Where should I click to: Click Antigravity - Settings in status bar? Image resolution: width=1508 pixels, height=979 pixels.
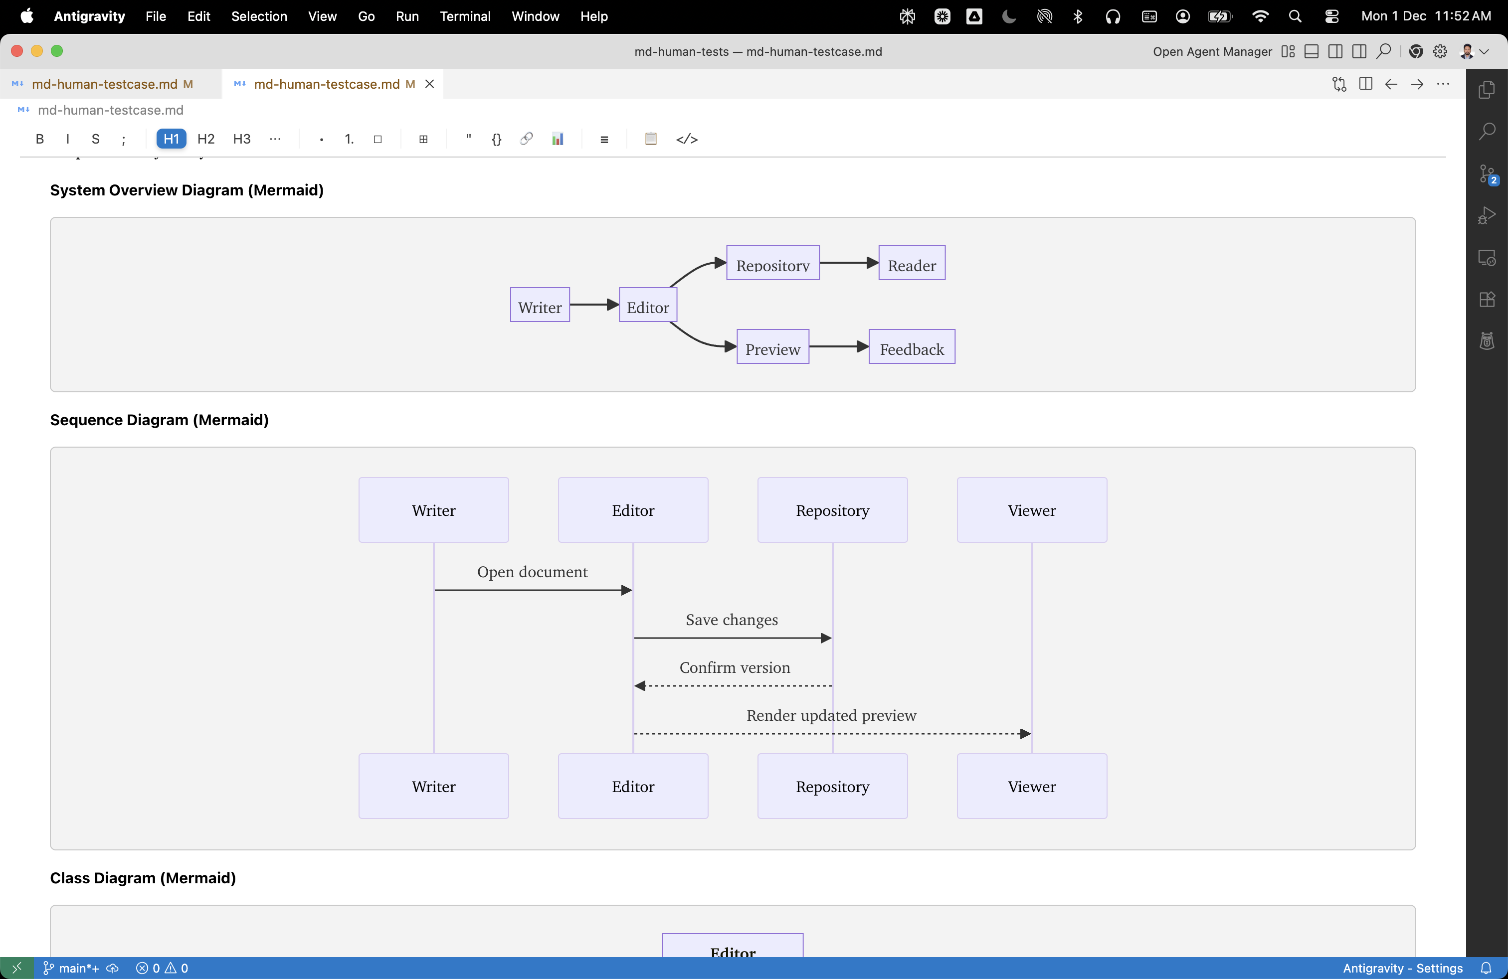[x=1402, y=968]
